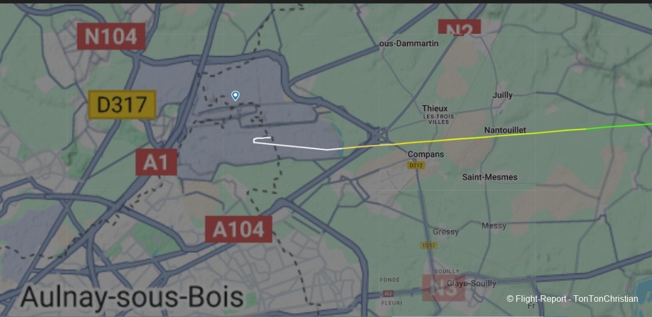This screenshot has height=317, width=652.
Task: Click the Juilly town label
Action: (x=502, y=95)
